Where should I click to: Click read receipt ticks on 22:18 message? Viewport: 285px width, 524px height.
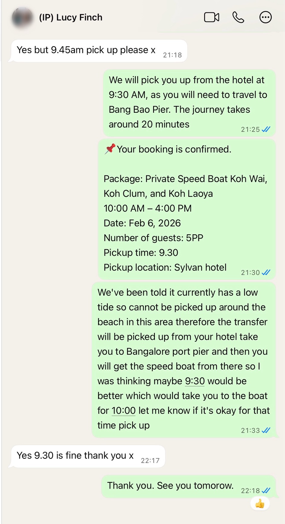[x=266, y=490]
